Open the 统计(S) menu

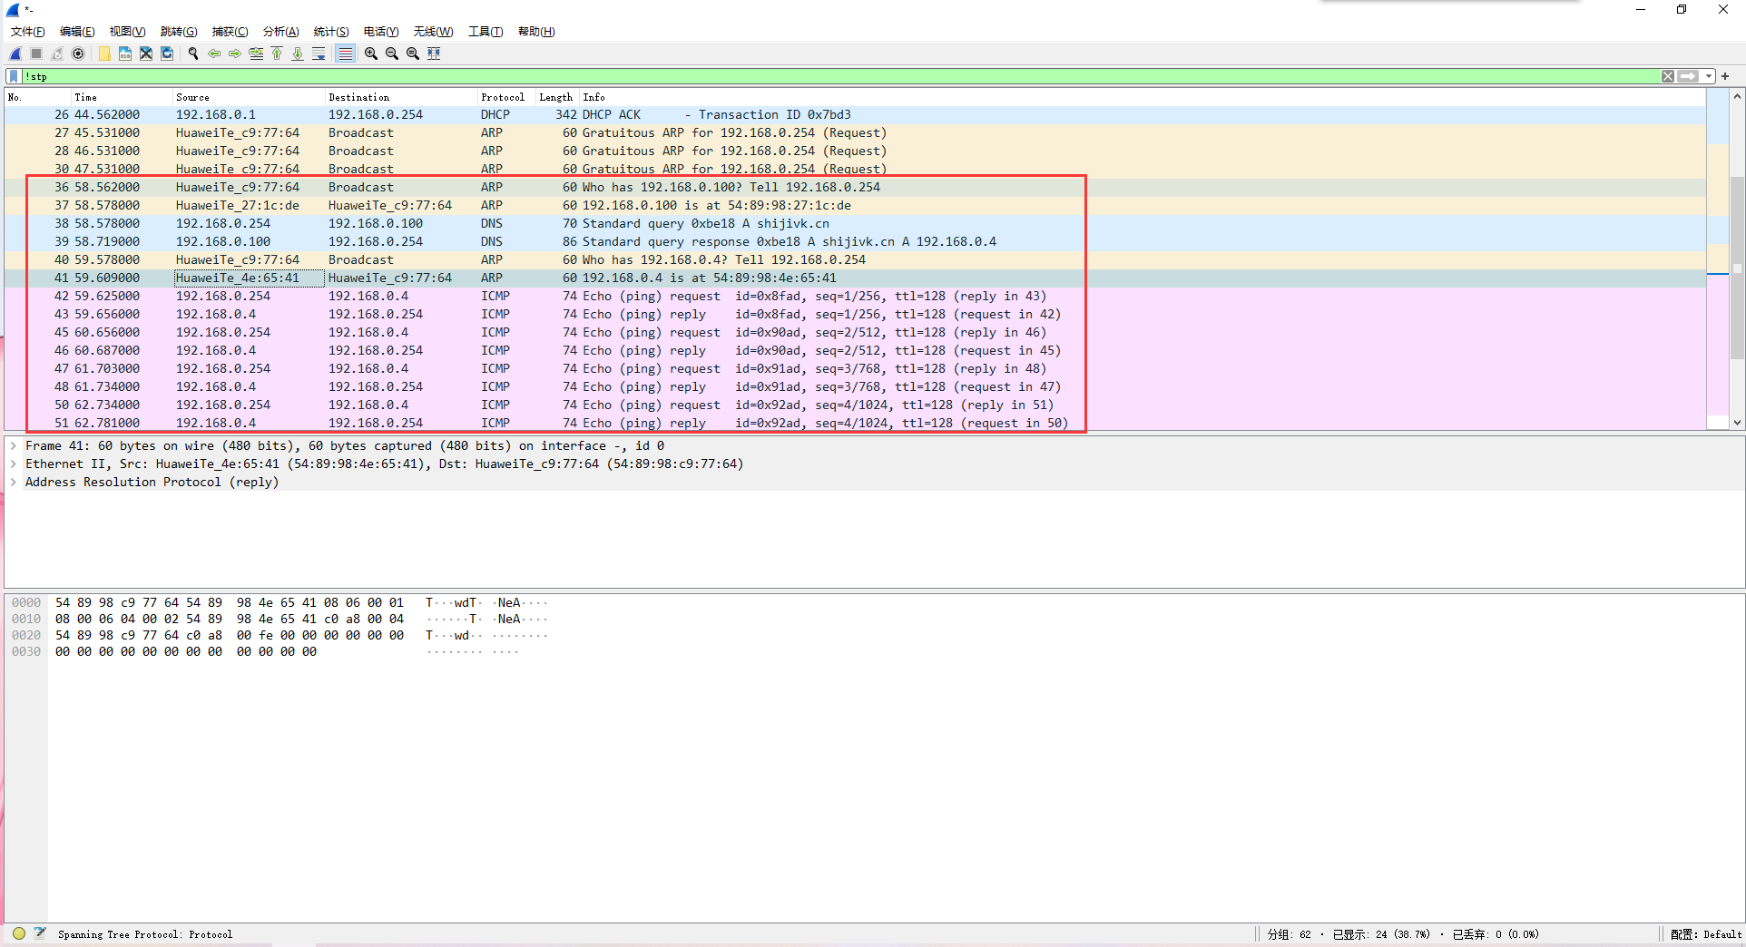[331, 32]
